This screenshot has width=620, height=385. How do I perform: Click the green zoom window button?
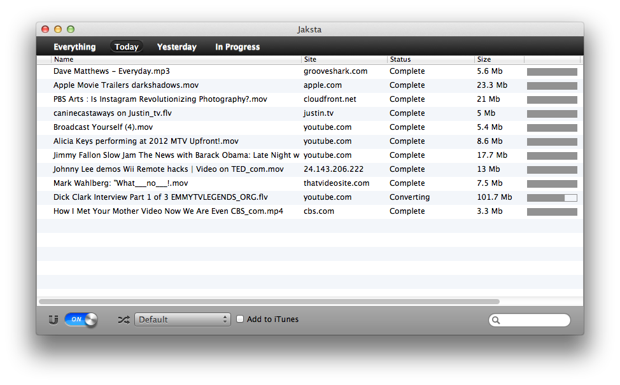71,29
